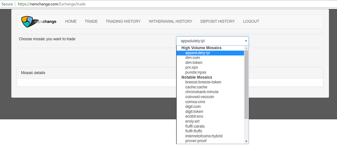Pick fluffr:fluffs from the list

pos(210,131)
